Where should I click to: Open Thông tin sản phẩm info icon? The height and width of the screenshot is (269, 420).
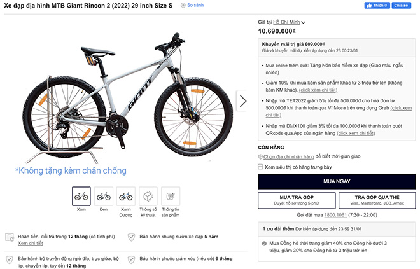point(170,195)
